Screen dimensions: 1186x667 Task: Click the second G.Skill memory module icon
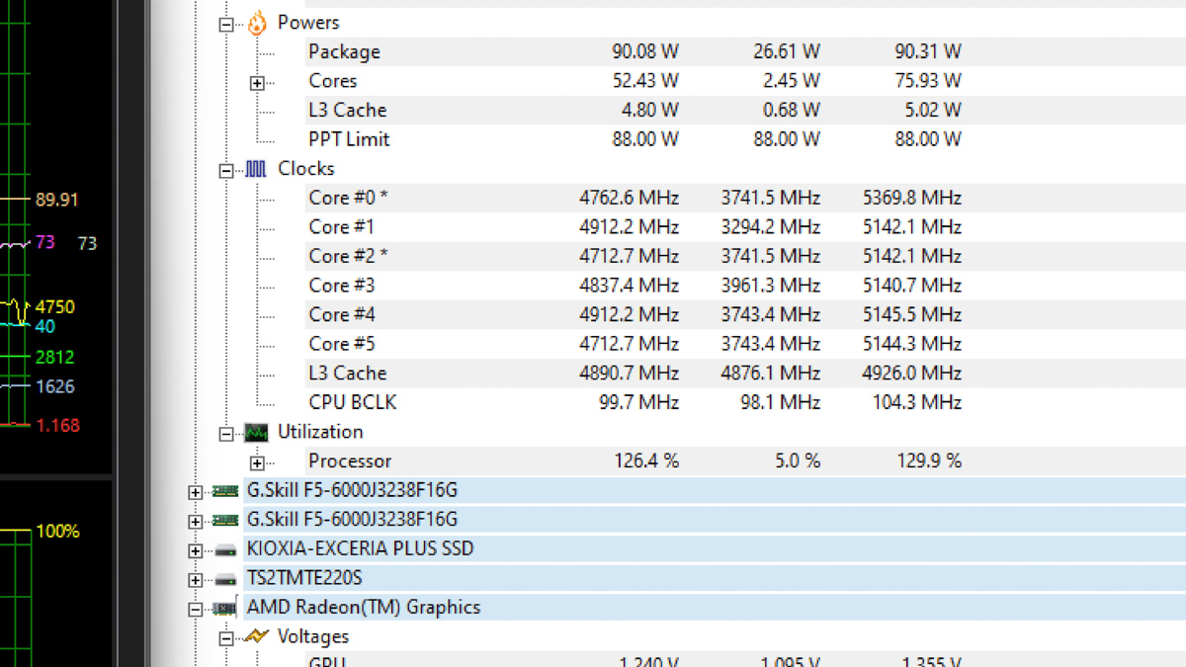225,520
